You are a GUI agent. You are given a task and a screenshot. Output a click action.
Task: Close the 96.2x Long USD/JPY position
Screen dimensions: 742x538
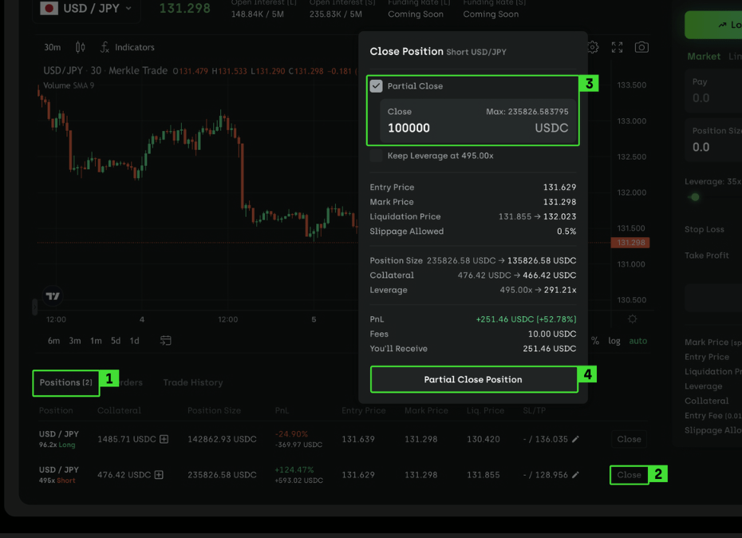629,439
